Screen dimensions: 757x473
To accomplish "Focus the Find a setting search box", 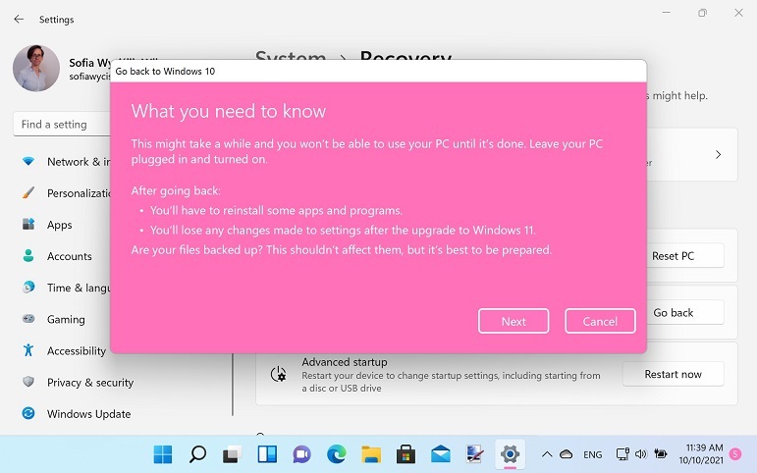I will 62,125.
